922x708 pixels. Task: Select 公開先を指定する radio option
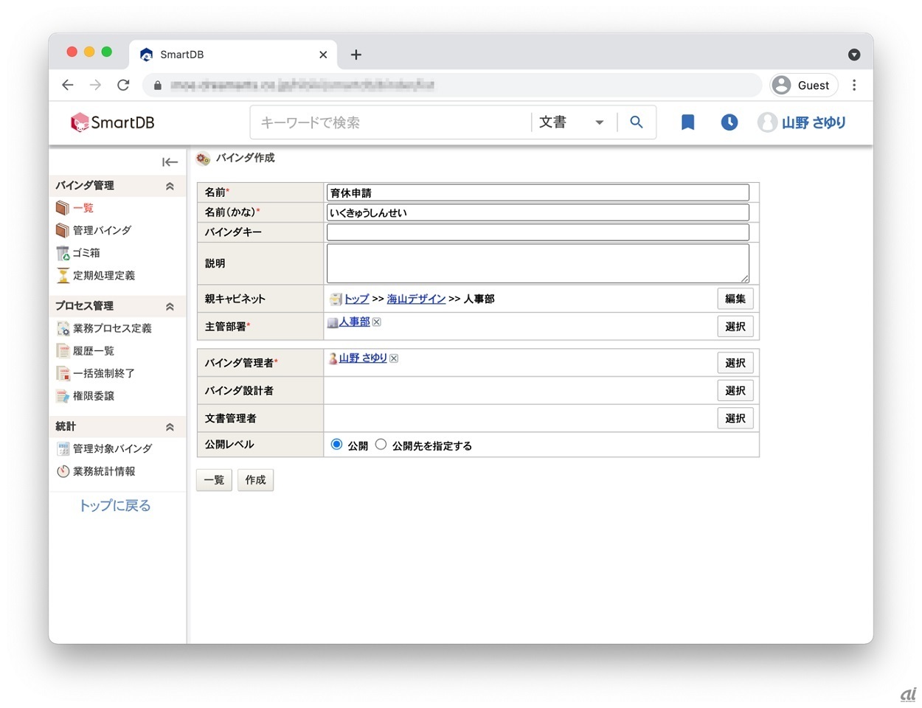[381, 445]
